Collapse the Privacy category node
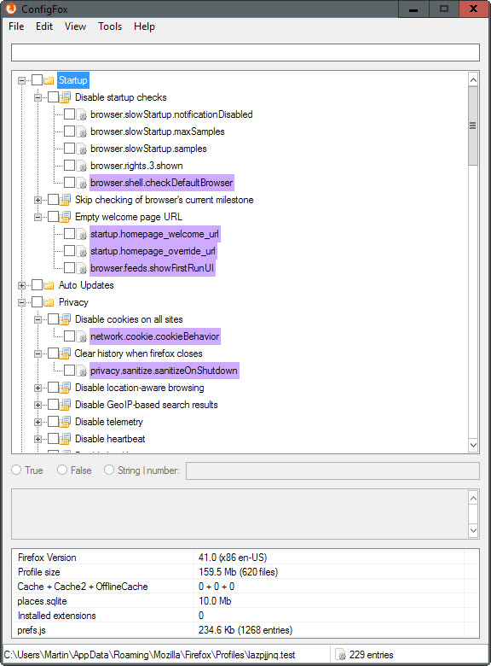491x666 pixels. [21, 303]
